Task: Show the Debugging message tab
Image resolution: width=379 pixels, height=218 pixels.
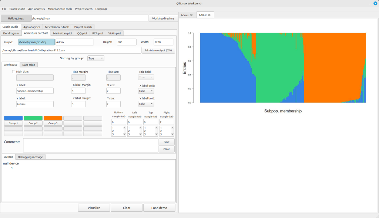Action: click(30, 157)
